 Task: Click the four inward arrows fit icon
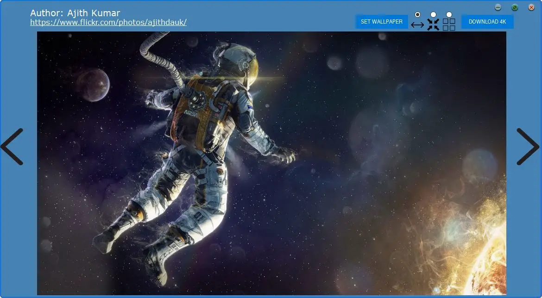click(433, 25)
